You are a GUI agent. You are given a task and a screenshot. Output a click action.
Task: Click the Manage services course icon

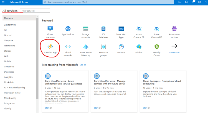click(97, 76)
